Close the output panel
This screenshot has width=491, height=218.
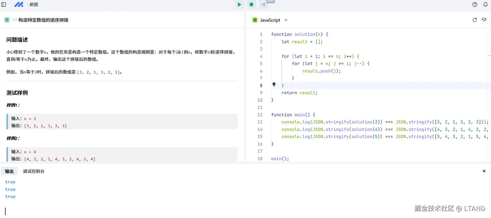point(484,171)
